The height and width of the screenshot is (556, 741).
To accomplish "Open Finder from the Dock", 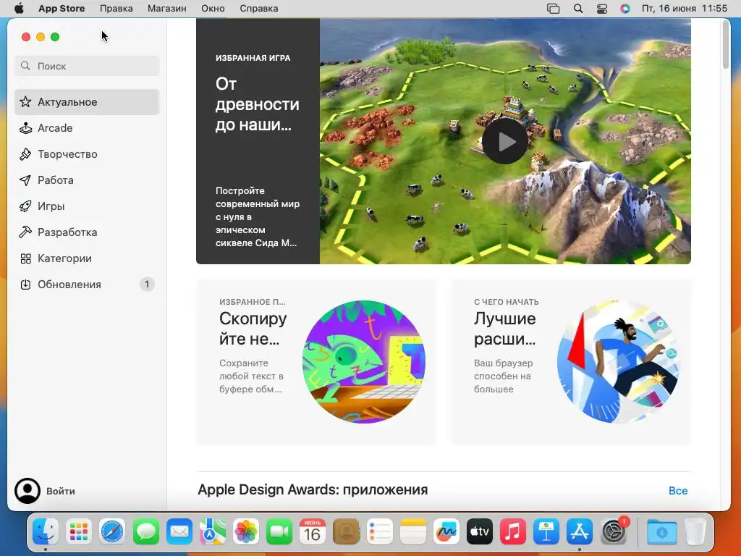I will pos(46,532).
